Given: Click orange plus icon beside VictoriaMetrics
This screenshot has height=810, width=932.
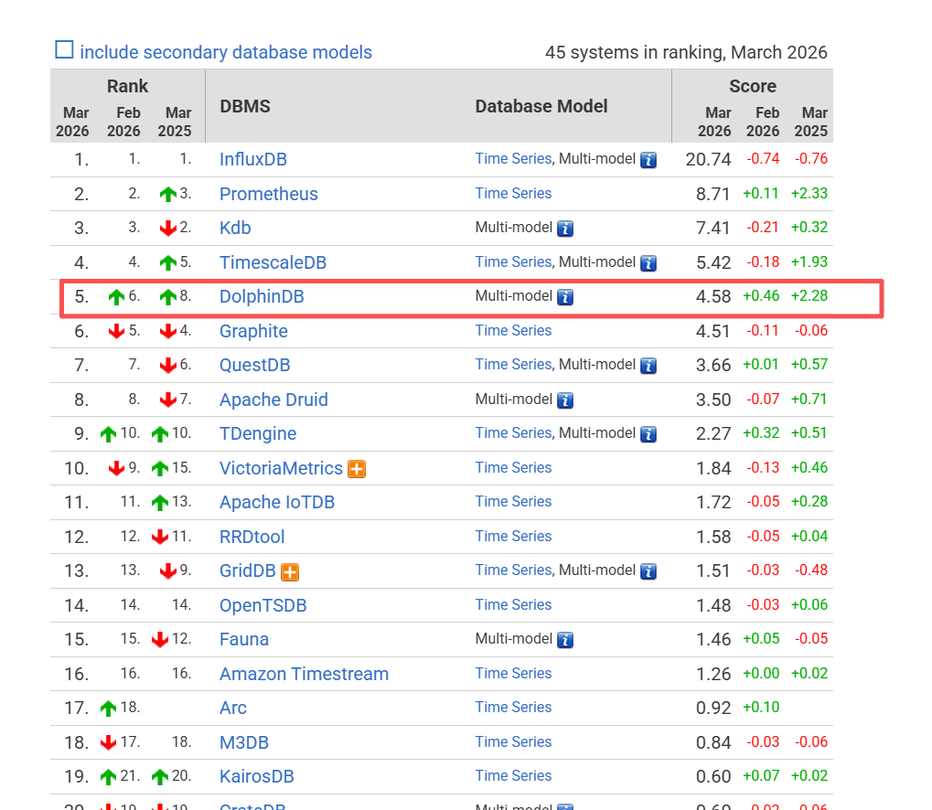Looking at the screenshot, I should [x=357, y=469].
